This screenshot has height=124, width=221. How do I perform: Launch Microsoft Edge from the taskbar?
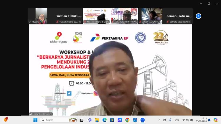pyautogui.click(x=105, y=120)
